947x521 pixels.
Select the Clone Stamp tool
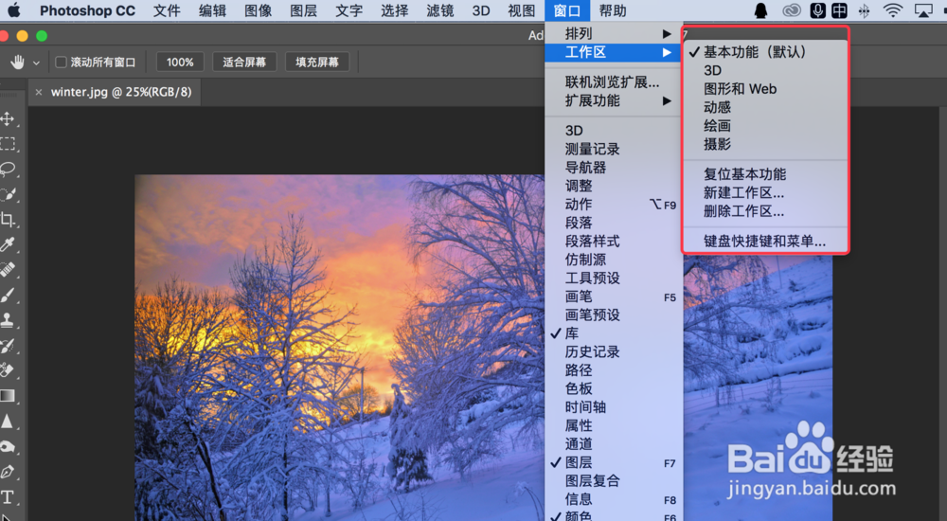(8, 320)
